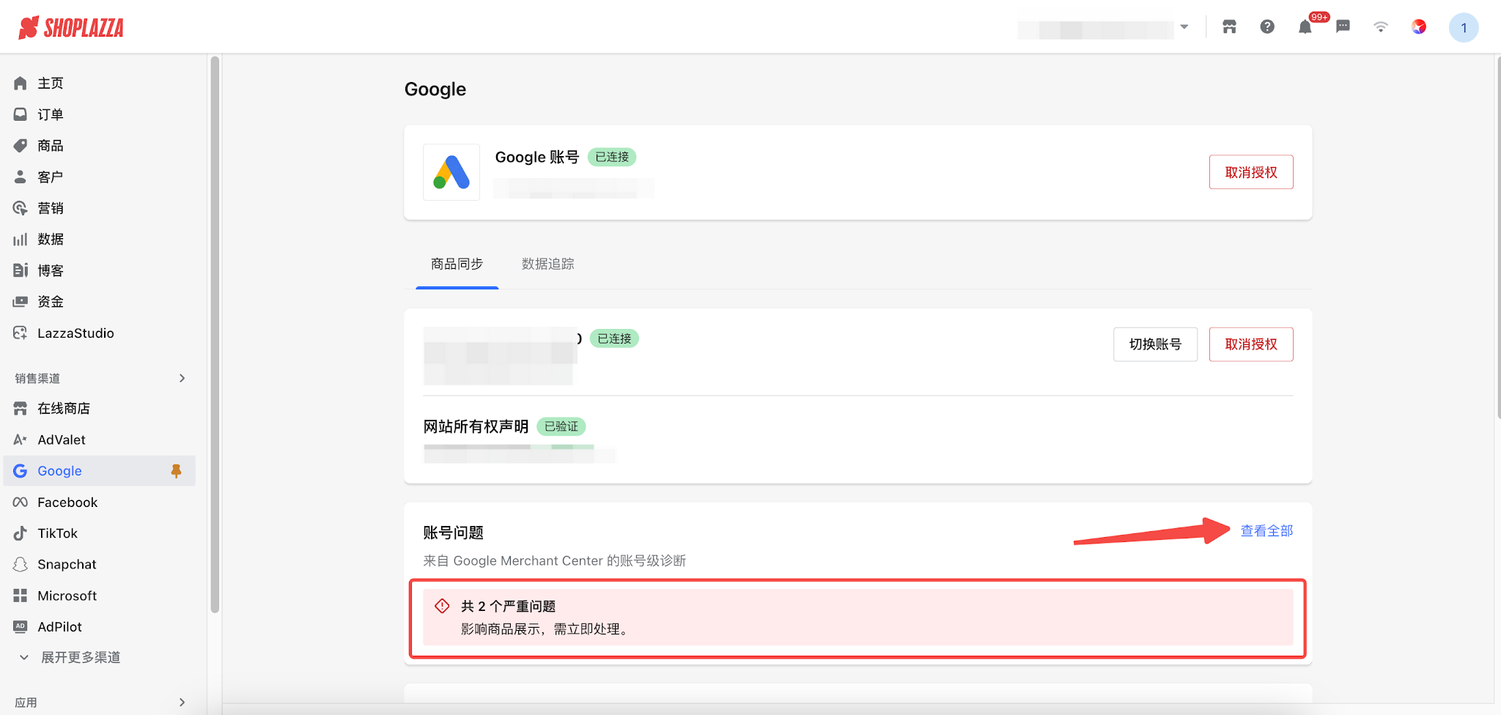Image resolution: width=1501 pixels, height=715 pixels.
Task: Click the 已验证 status badge
Action: point(561,426)
